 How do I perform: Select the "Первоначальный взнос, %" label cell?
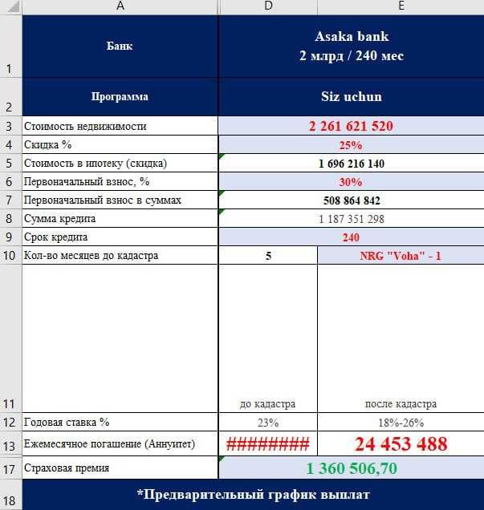tap(120, 181)
